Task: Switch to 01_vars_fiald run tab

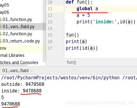Action: pos(15,71)
